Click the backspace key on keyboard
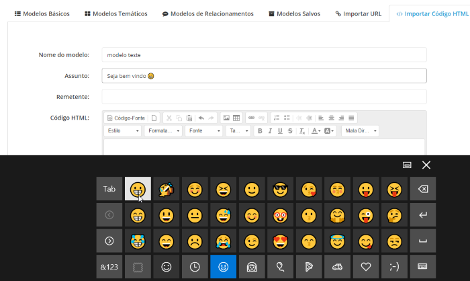This screenshot has width=470, height=281. [423, 189]
